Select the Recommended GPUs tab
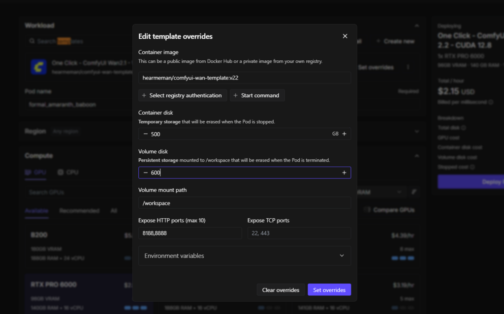The width and height of the screenshot is (504, 314). coord(79,211)
